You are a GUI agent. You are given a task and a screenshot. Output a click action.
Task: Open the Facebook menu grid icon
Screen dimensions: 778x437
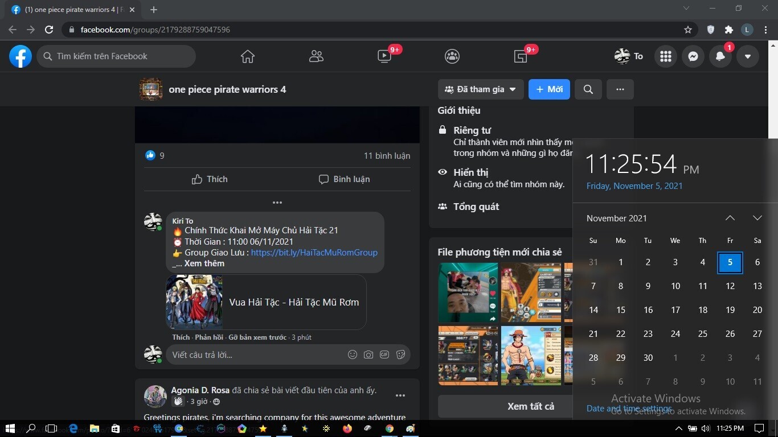(666, 56)
